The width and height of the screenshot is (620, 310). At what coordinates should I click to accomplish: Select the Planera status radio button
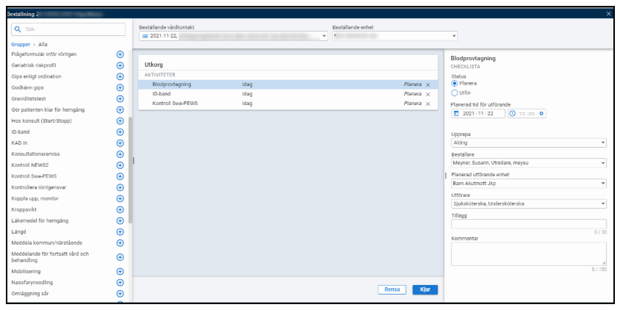455,84
